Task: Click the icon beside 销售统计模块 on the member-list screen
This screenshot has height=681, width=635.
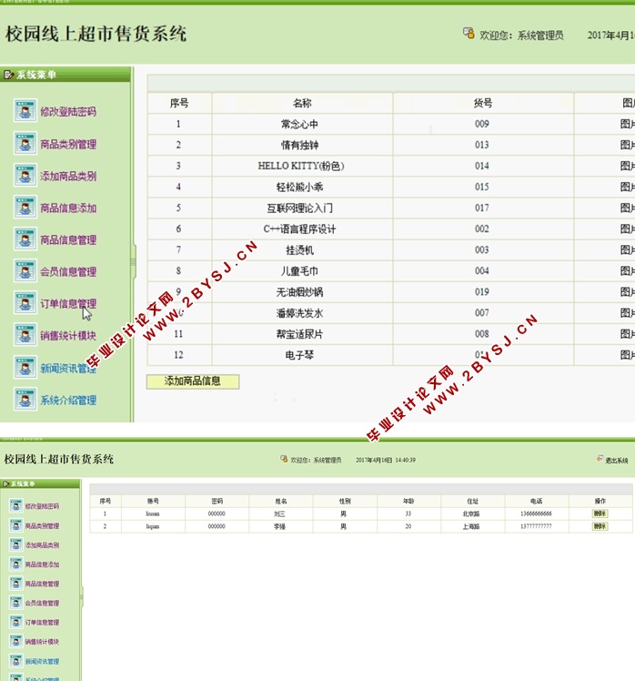Action: coord(16,641)
